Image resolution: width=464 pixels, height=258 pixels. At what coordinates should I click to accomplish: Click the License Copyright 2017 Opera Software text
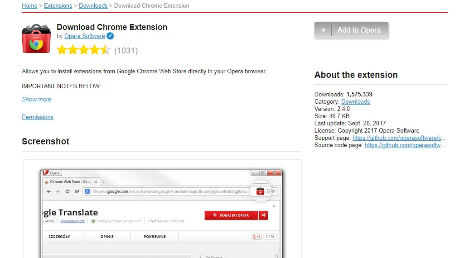(367, 131)
